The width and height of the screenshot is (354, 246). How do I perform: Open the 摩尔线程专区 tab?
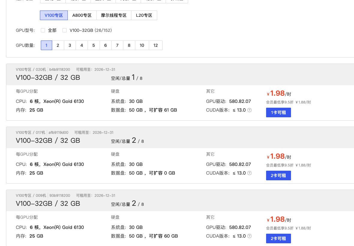(x=114, y=15)
